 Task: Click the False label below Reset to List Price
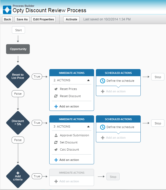[x=18, y=94]
